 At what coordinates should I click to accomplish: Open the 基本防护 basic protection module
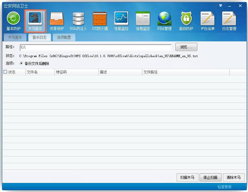13,21
